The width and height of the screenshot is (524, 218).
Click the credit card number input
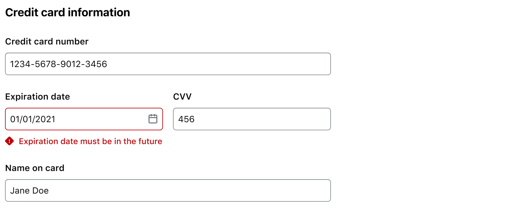click(x=168, y=64)
